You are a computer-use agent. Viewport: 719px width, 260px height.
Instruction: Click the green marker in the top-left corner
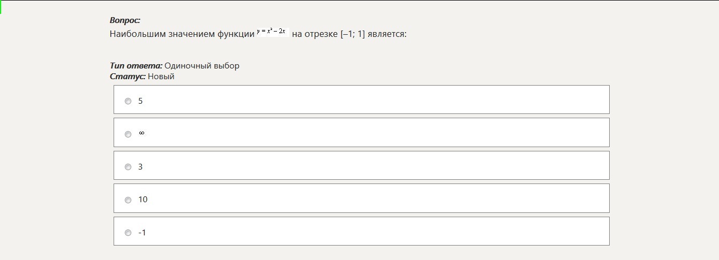pos(1,7)
